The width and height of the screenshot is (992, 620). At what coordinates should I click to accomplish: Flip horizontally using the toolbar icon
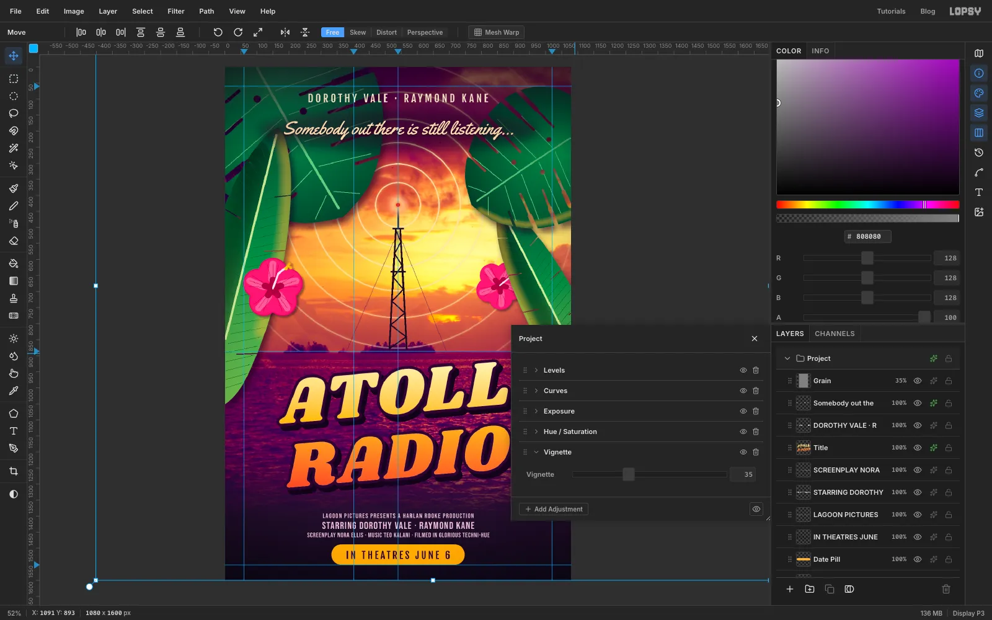tap(285, 32)
